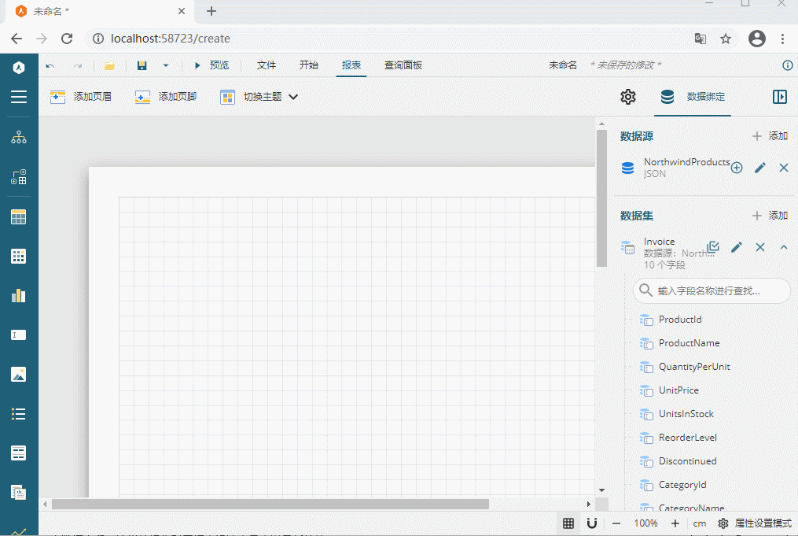
Task: Select the CategoryId field
Action: (682, 485)
